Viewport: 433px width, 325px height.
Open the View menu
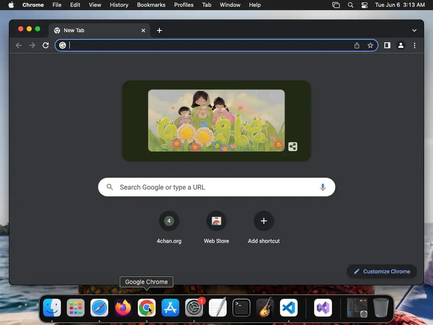[95, 5]
